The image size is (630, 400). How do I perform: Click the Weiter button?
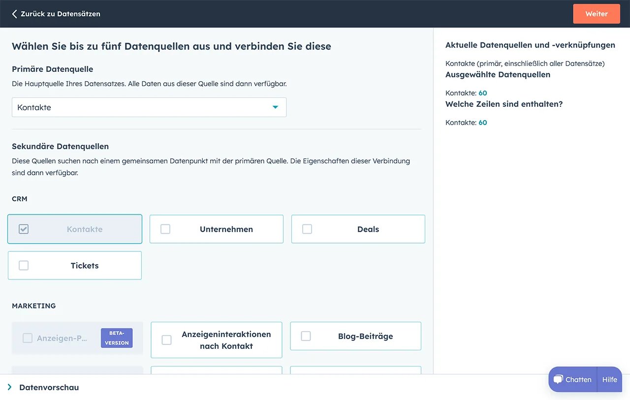click(x=597, y=14)
